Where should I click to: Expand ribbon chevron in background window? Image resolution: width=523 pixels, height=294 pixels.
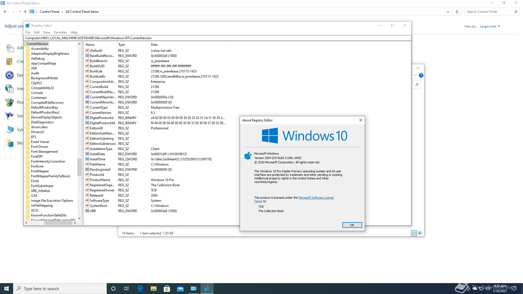point(415,75)
